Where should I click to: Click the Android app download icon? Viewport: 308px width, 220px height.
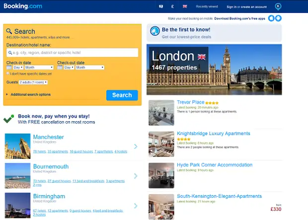click(278, 18)
